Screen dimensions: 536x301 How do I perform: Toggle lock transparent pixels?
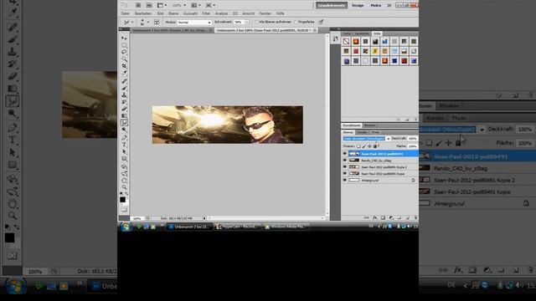(x=358, y=146)
